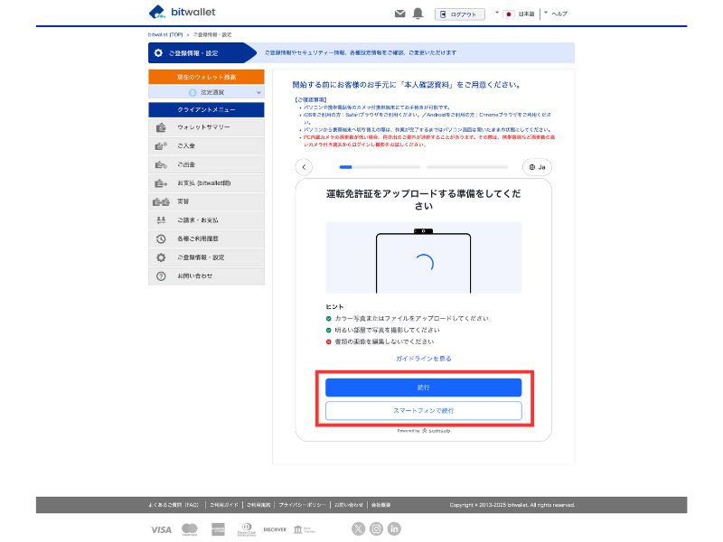
Task: Expand the ヘルプ dropdown in the header
Action: 553,14
